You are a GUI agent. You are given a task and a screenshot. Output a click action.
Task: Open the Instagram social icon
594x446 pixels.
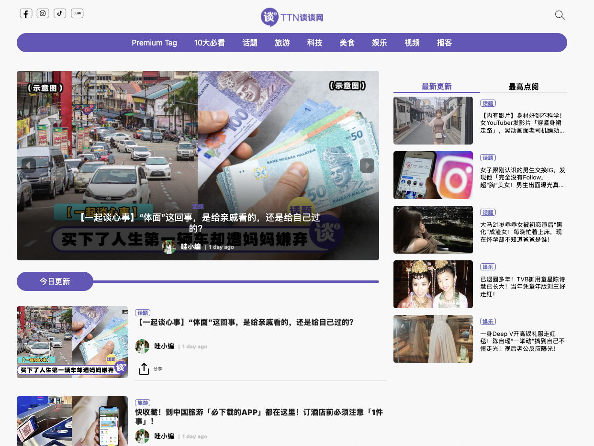(x=43, y=13)
